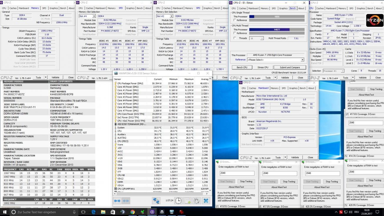Click HWiNFO logging file icon
The image size is (384, 216).
187,201
